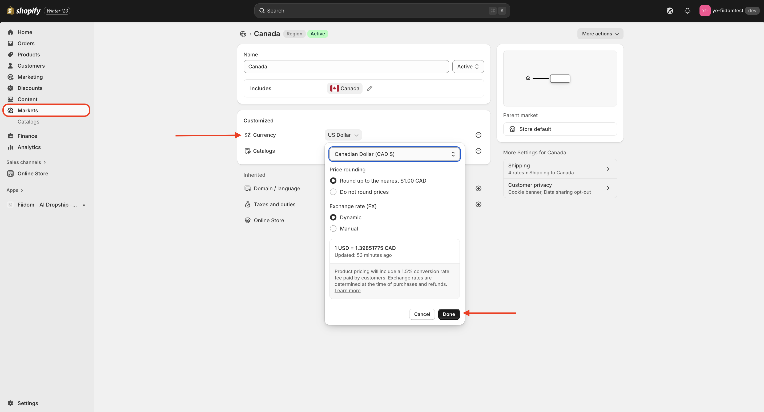Go to Analytics in the sidebar
Image resolution: width=764 pixels, height=412 pixels.
[29, 147]
